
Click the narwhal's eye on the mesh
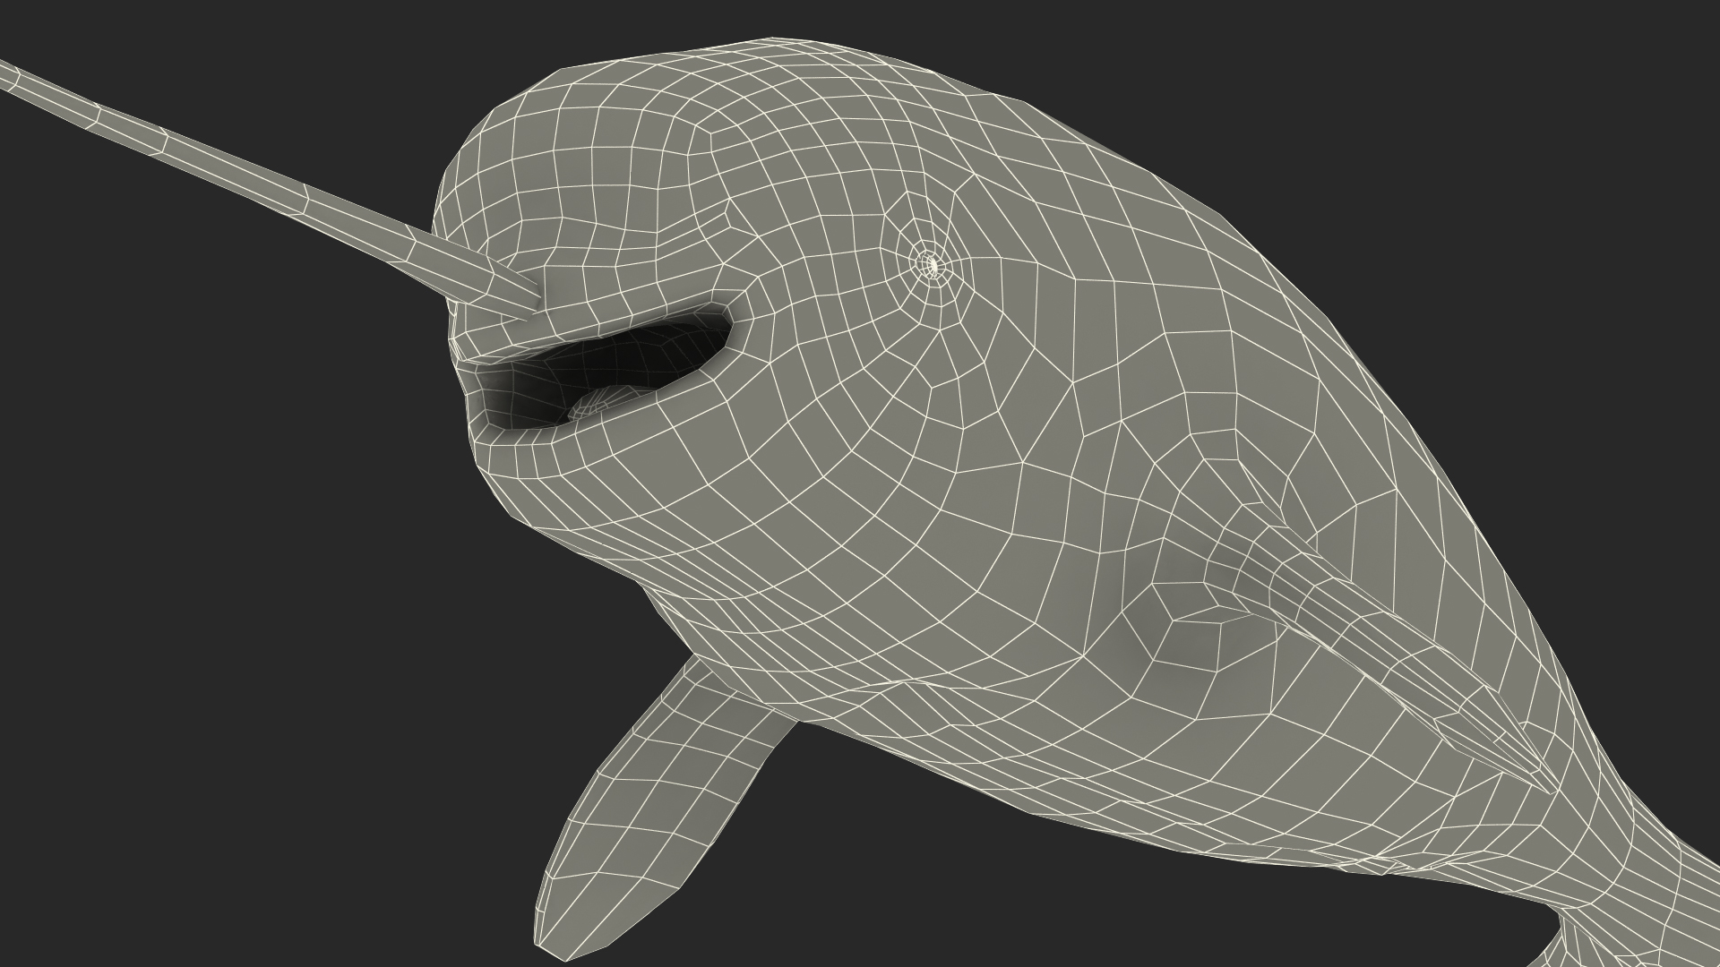tap(932, 265)
